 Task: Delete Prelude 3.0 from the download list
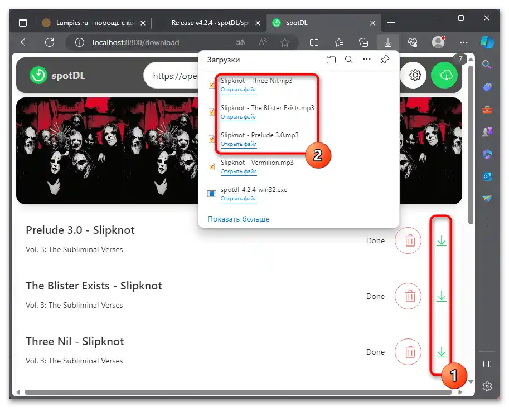408,240
